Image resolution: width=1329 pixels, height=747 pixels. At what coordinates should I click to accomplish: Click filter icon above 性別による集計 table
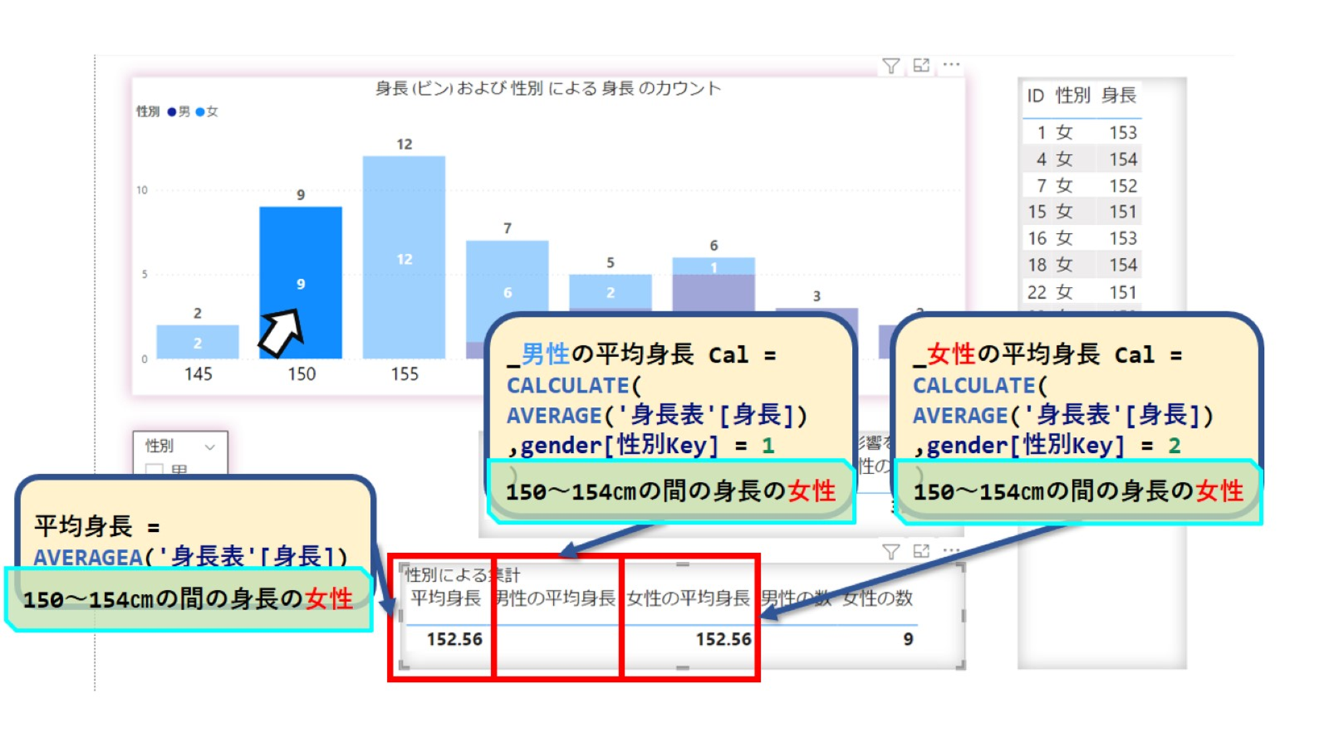(x=891, y=552)
